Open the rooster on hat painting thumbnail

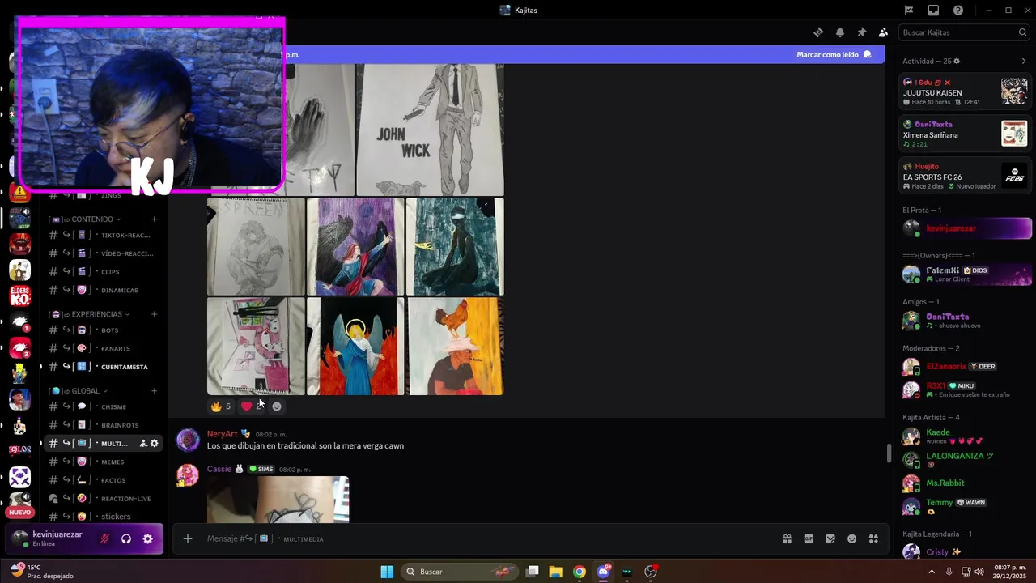[x=455, y=347]
